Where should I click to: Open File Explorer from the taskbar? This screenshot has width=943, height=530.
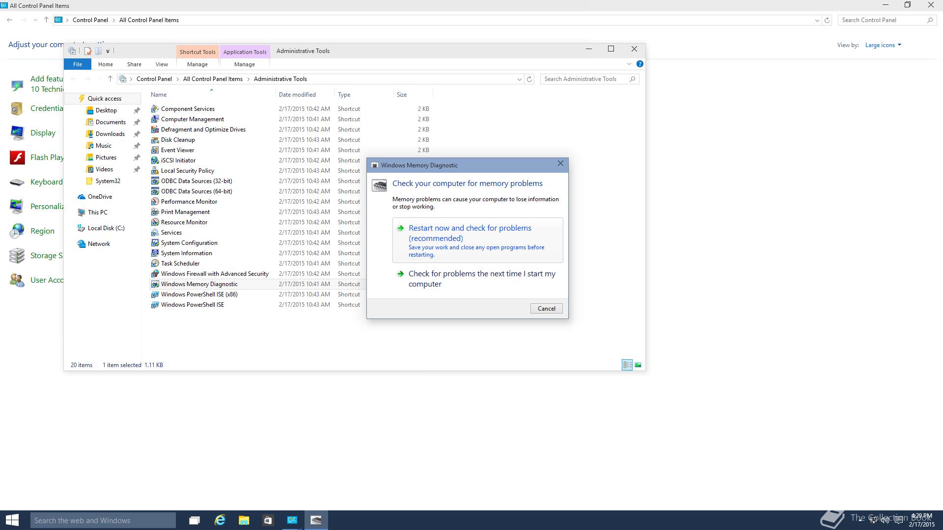pyautogui.click(x=244, y=520)
